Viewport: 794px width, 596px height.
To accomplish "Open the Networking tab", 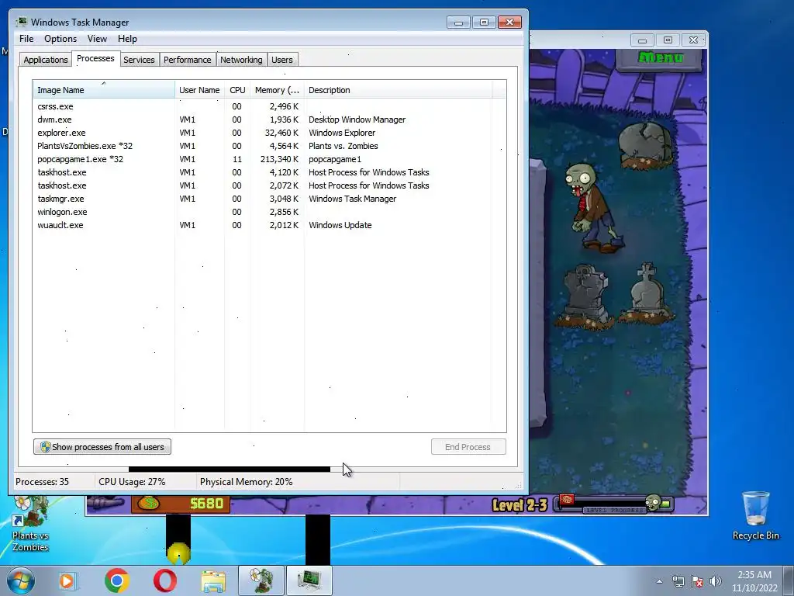I will tap(241, 60).
